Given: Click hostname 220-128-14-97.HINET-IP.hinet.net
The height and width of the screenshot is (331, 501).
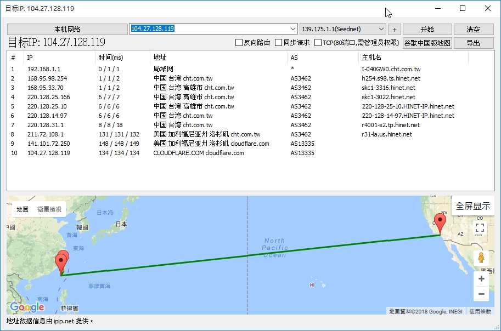Looking at the screenshot, I should [x=408, y=116].
